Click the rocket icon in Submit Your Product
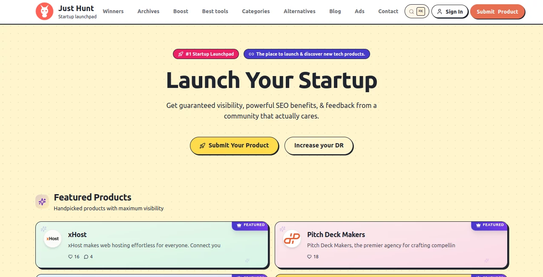 (202, 145)
